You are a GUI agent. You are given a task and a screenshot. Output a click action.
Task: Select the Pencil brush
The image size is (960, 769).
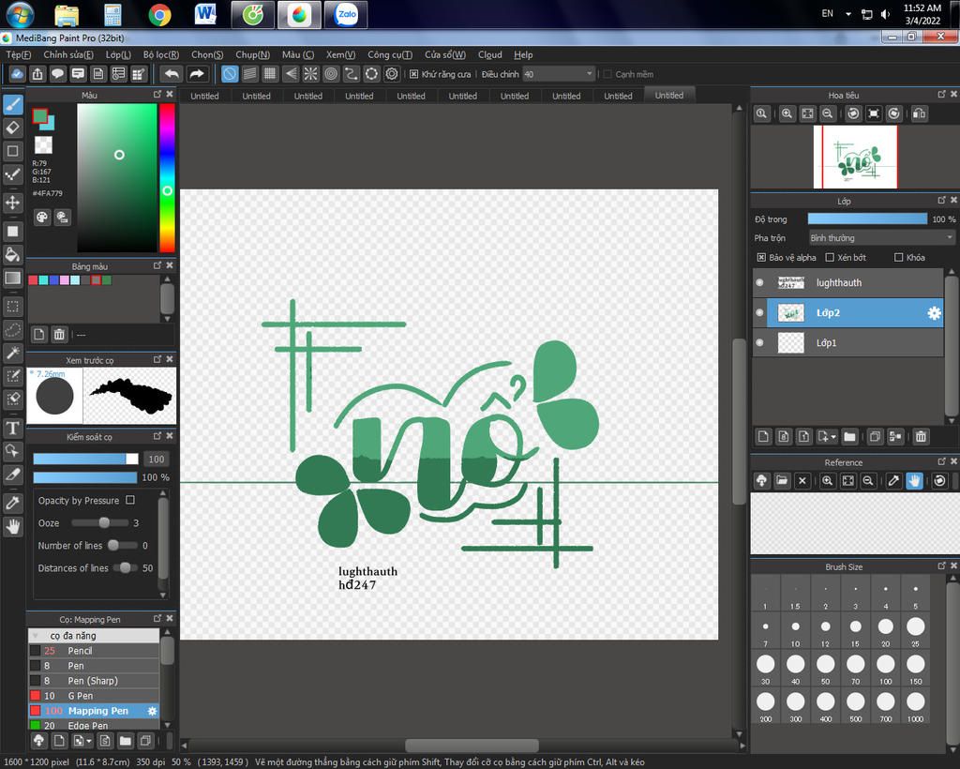pyautogui.click(x=94, y=650)
